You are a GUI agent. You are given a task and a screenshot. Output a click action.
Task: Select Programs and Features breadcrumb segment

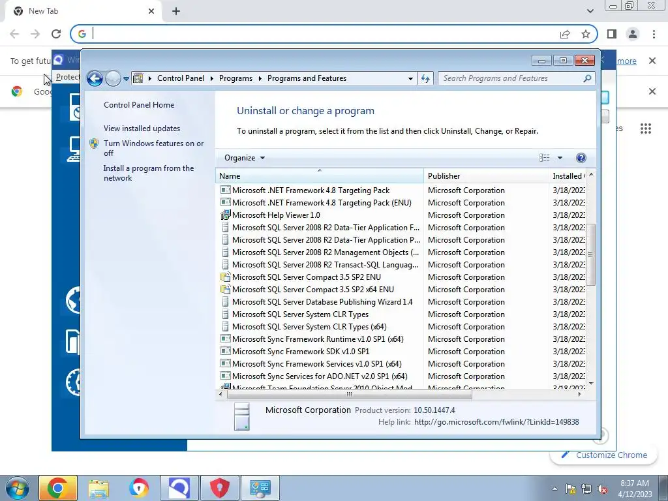tap(307, 78)
